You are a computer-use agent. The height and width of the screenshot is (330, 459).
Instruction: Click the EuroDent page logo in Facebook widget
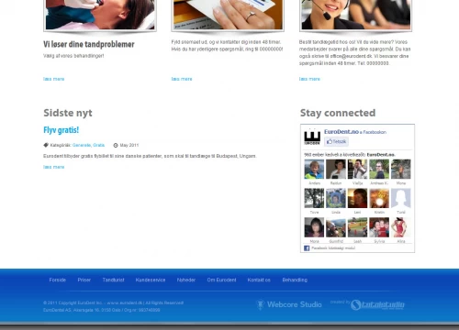click(x=312, y=137)
